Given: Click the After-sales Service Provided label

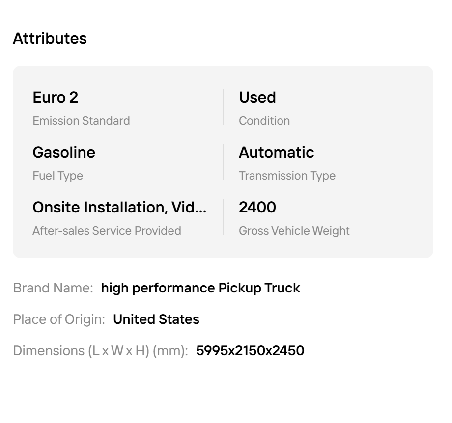Looking at the screenshot, I should click(107, 231).
